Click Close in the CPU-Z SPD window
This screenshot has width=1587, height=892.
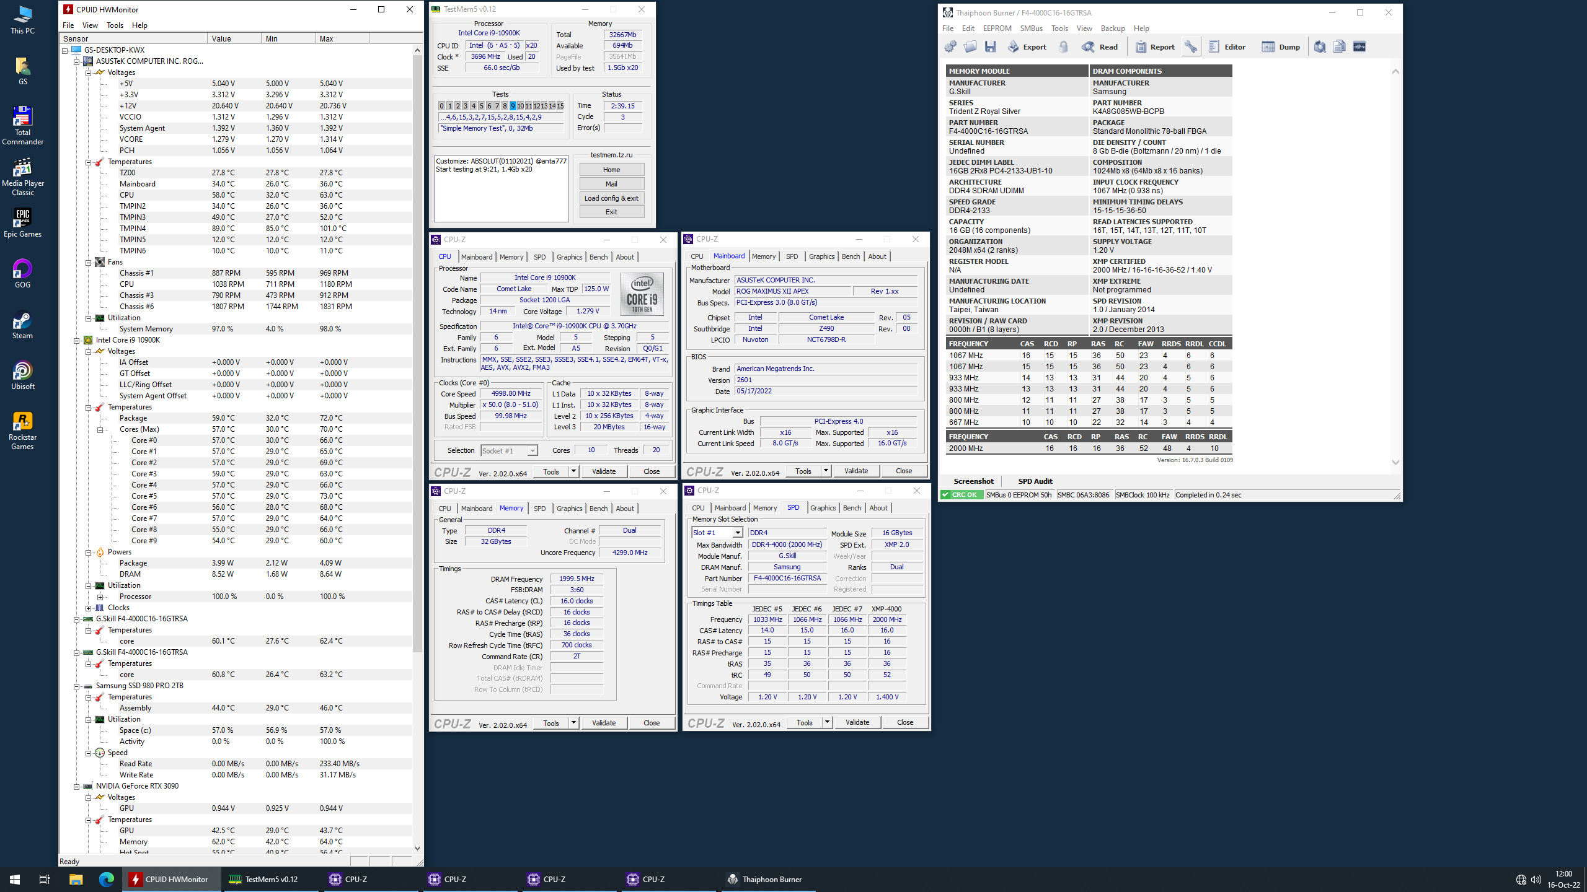(x=905, y=722)
